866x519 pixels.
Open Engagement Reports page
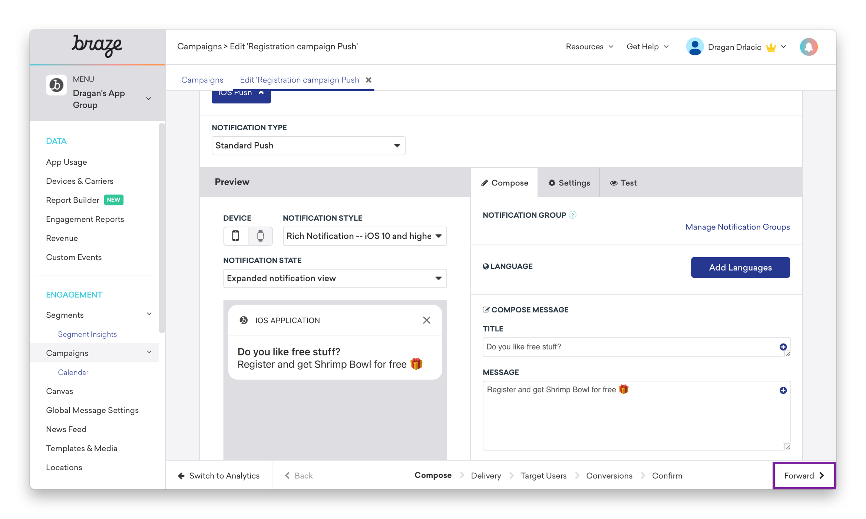(85, 219)
